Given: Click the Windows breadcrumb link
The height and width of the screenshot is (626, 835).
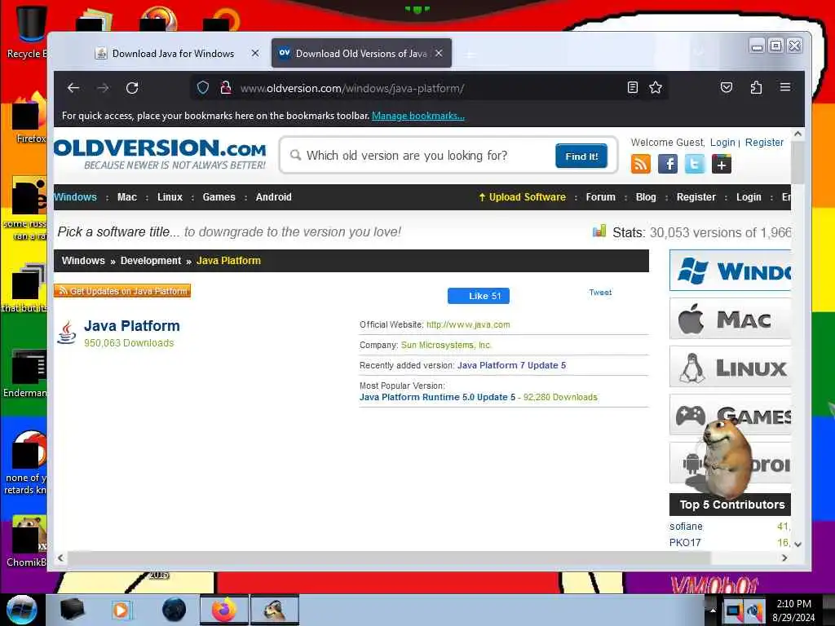Looking at the screenshot, I should (x=83, y=261).
